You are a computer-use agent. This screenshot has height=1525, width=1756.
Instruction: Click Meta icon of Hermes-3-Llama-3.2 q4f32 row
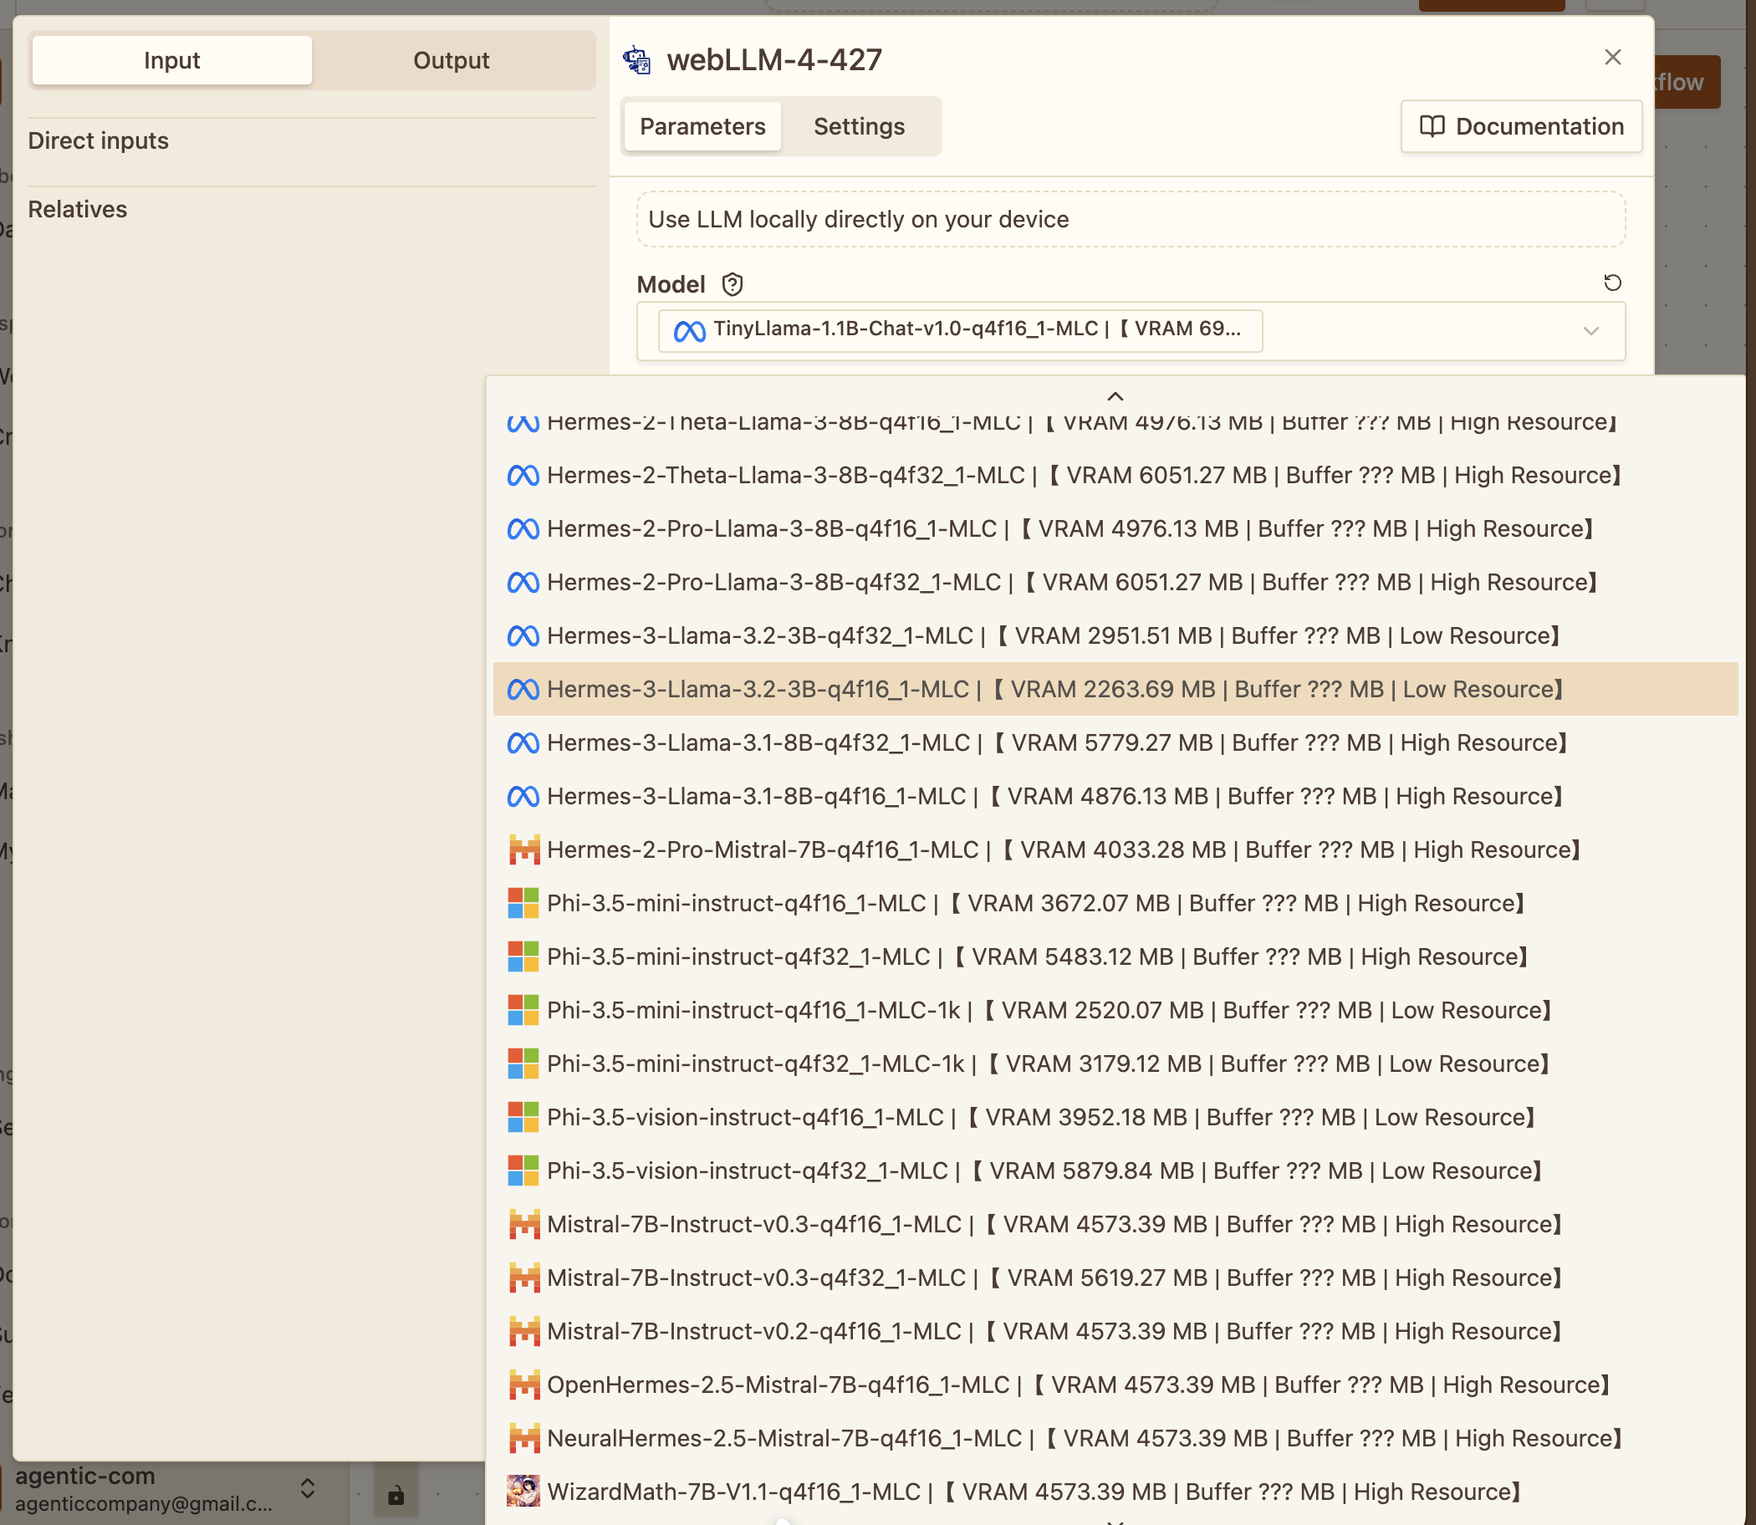[x=523, y=636]
